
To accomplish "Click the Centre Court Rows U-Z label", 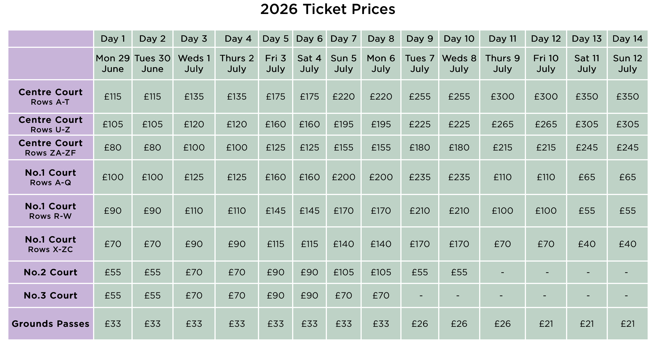I will (x=50, y=124).
